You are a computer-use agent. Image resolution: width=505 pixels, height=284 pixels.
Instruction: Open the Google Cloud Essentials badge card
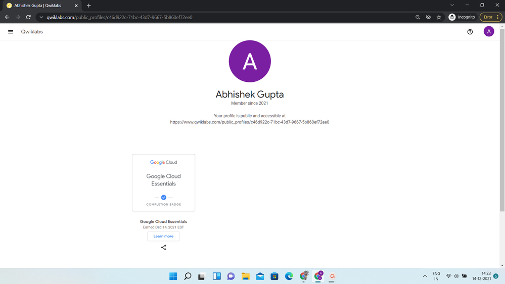163,182
